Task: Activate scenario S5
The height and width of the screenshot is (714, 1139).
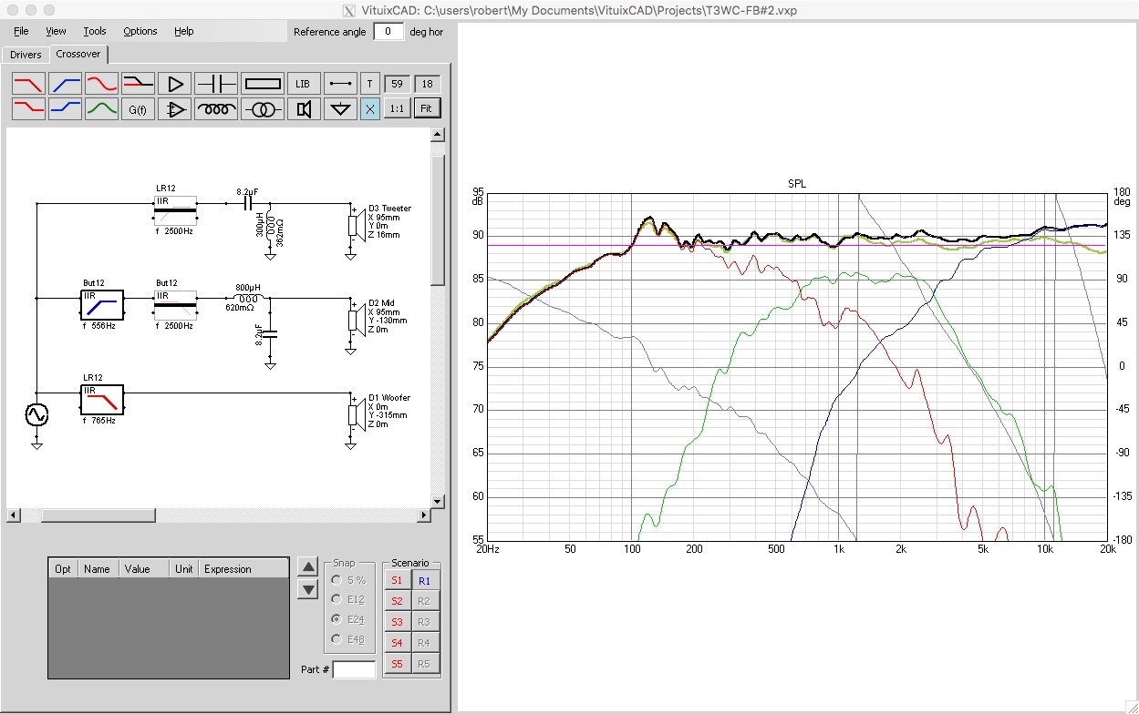Action: coord(397,664)
